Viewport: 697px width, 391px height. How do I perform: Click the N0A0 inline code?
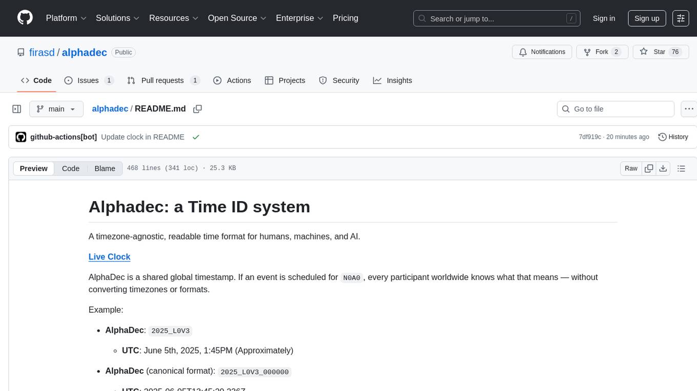coord(352,277)
